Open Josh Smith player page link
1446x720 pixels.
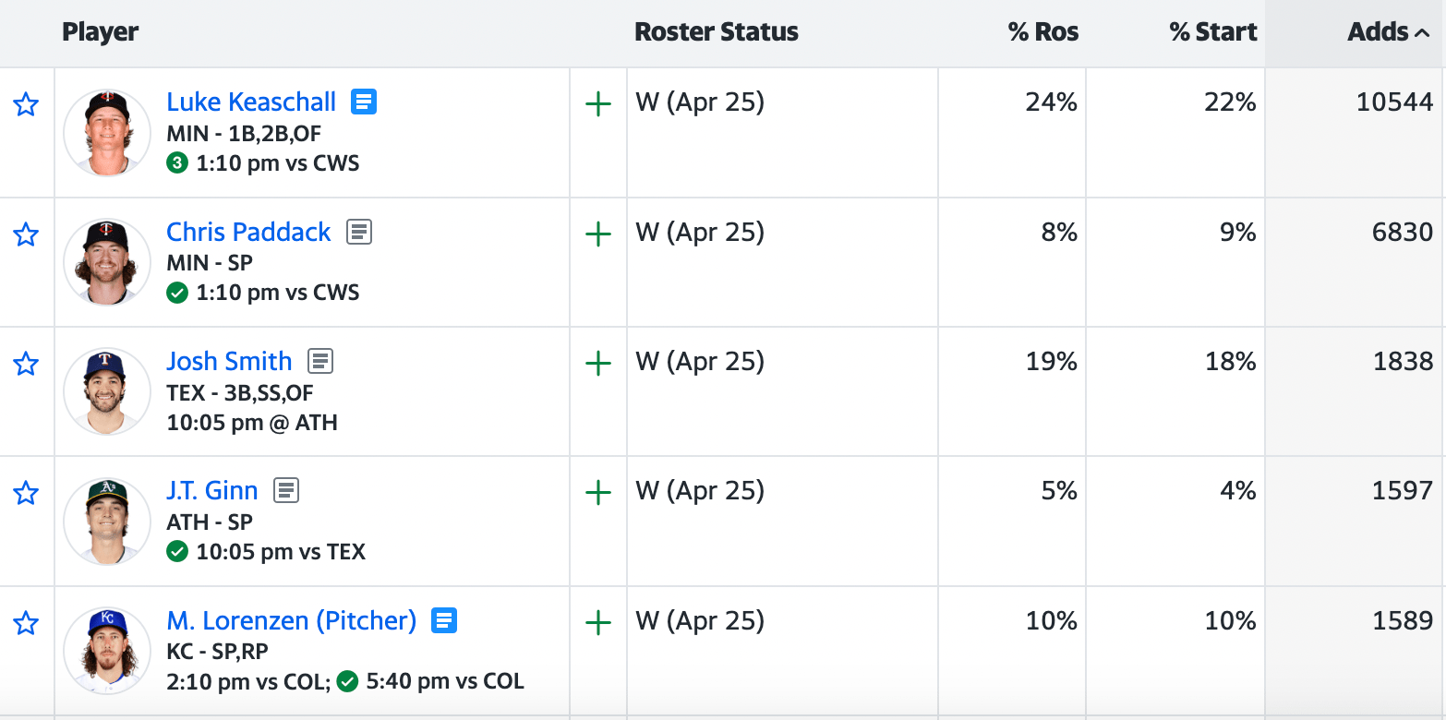[x=229, y=361]
